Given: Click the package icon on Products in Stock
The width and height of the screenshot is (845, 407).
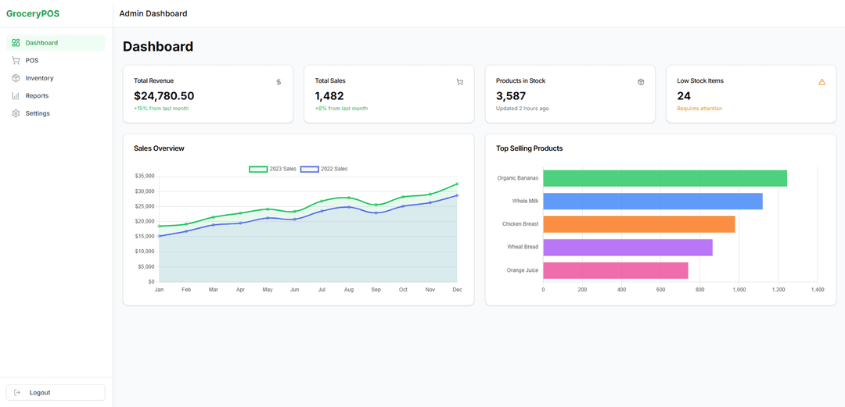Looking at the screenshot, I should (x=641, y=82).
